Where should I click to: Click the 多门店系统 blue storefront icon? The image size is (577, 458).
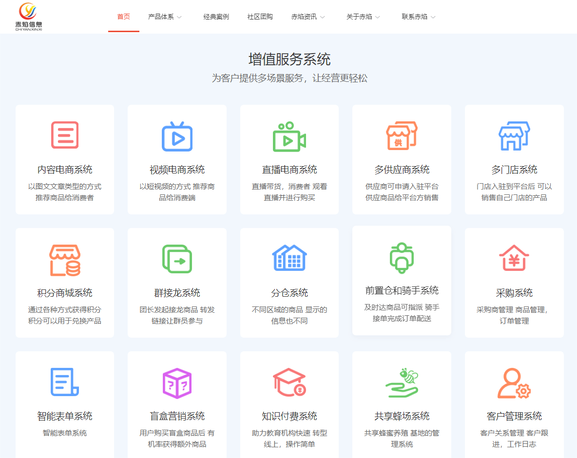click(x=514, y=136)
